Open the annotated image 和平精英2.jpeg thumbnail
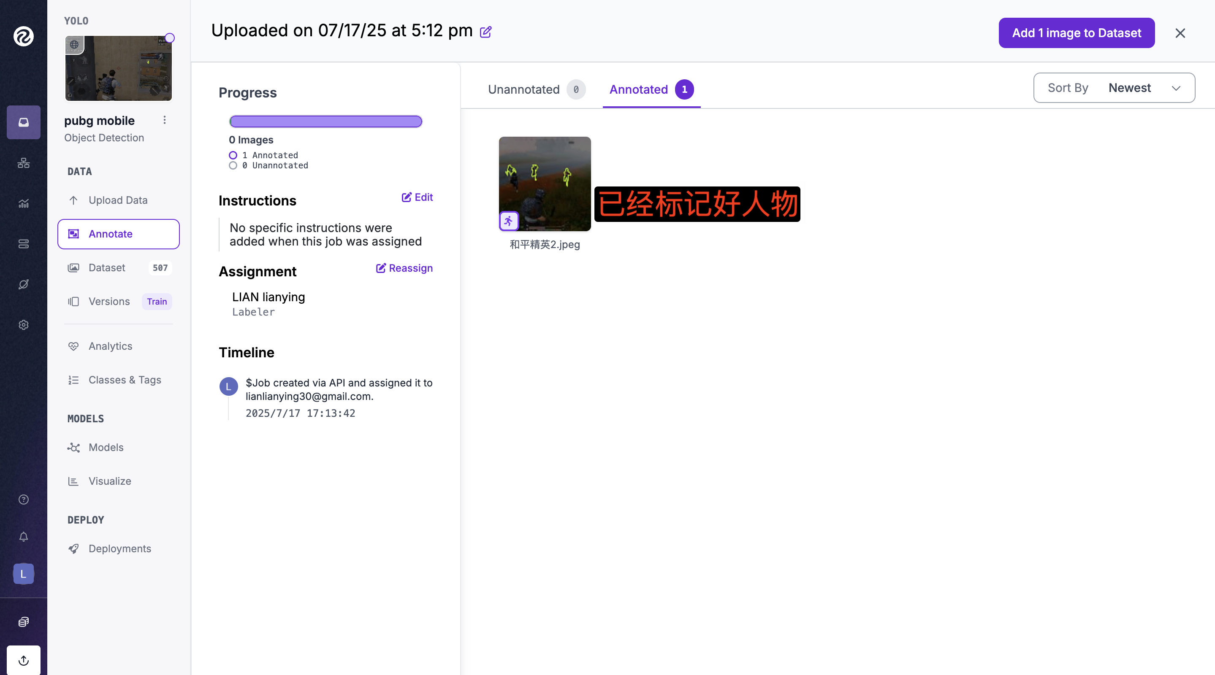The height and width of the screenshot is (675, 1215). (545, 184)
